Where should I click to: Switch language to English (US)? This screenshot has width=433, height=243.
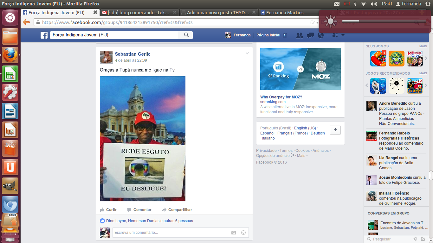(x=305, y=128)
